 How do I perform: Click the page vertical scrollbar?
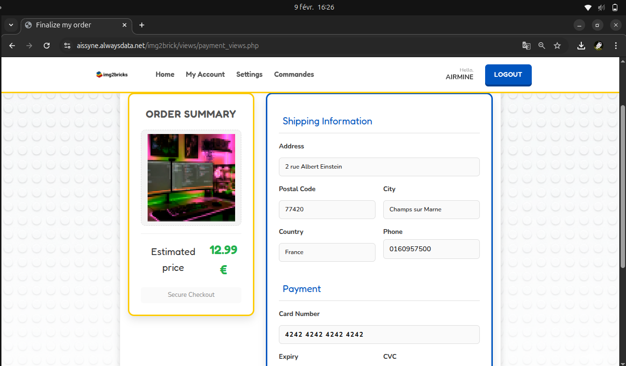pyautogui.click(x=623, y=186)
